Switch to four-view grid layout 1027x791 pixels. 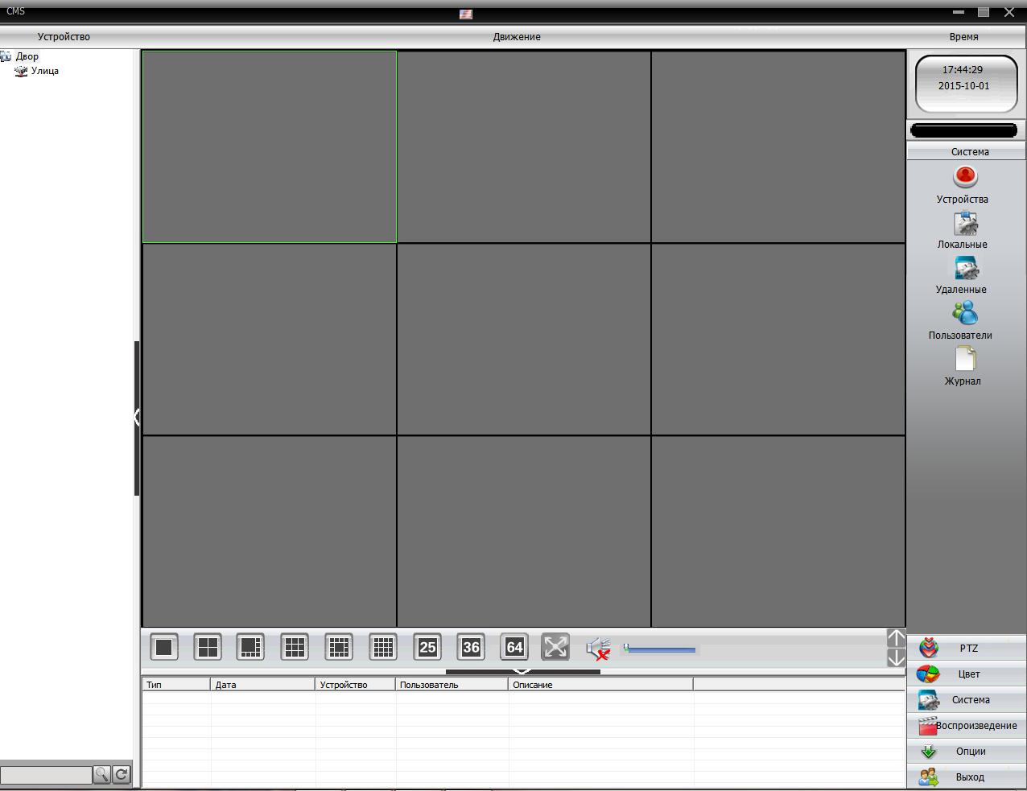click(208, 647)
